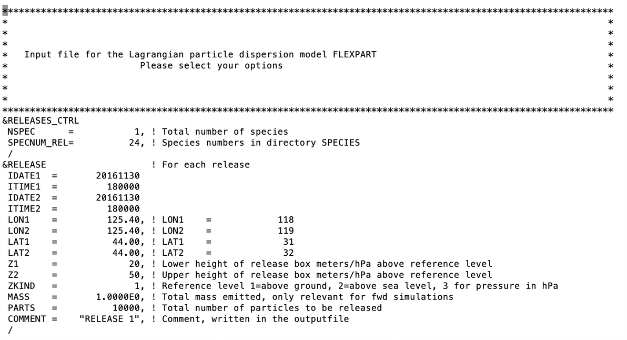Click the Z1 lower height value 20
The image size is (627, 340).
pos(134,264)
